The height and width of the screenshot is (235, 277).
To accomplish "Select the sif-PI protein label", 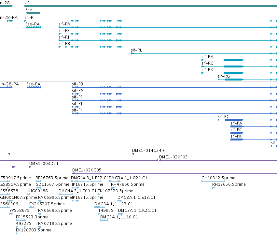I will point(77,110).
